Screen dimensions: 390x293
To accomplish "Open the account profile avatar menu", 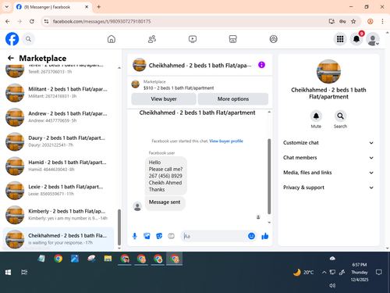I will [x=373, y=39].
